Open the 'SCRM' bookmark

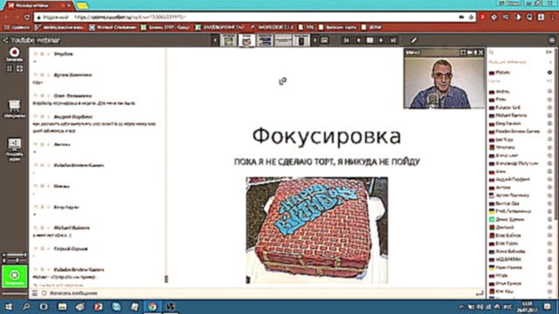[371, 27]
